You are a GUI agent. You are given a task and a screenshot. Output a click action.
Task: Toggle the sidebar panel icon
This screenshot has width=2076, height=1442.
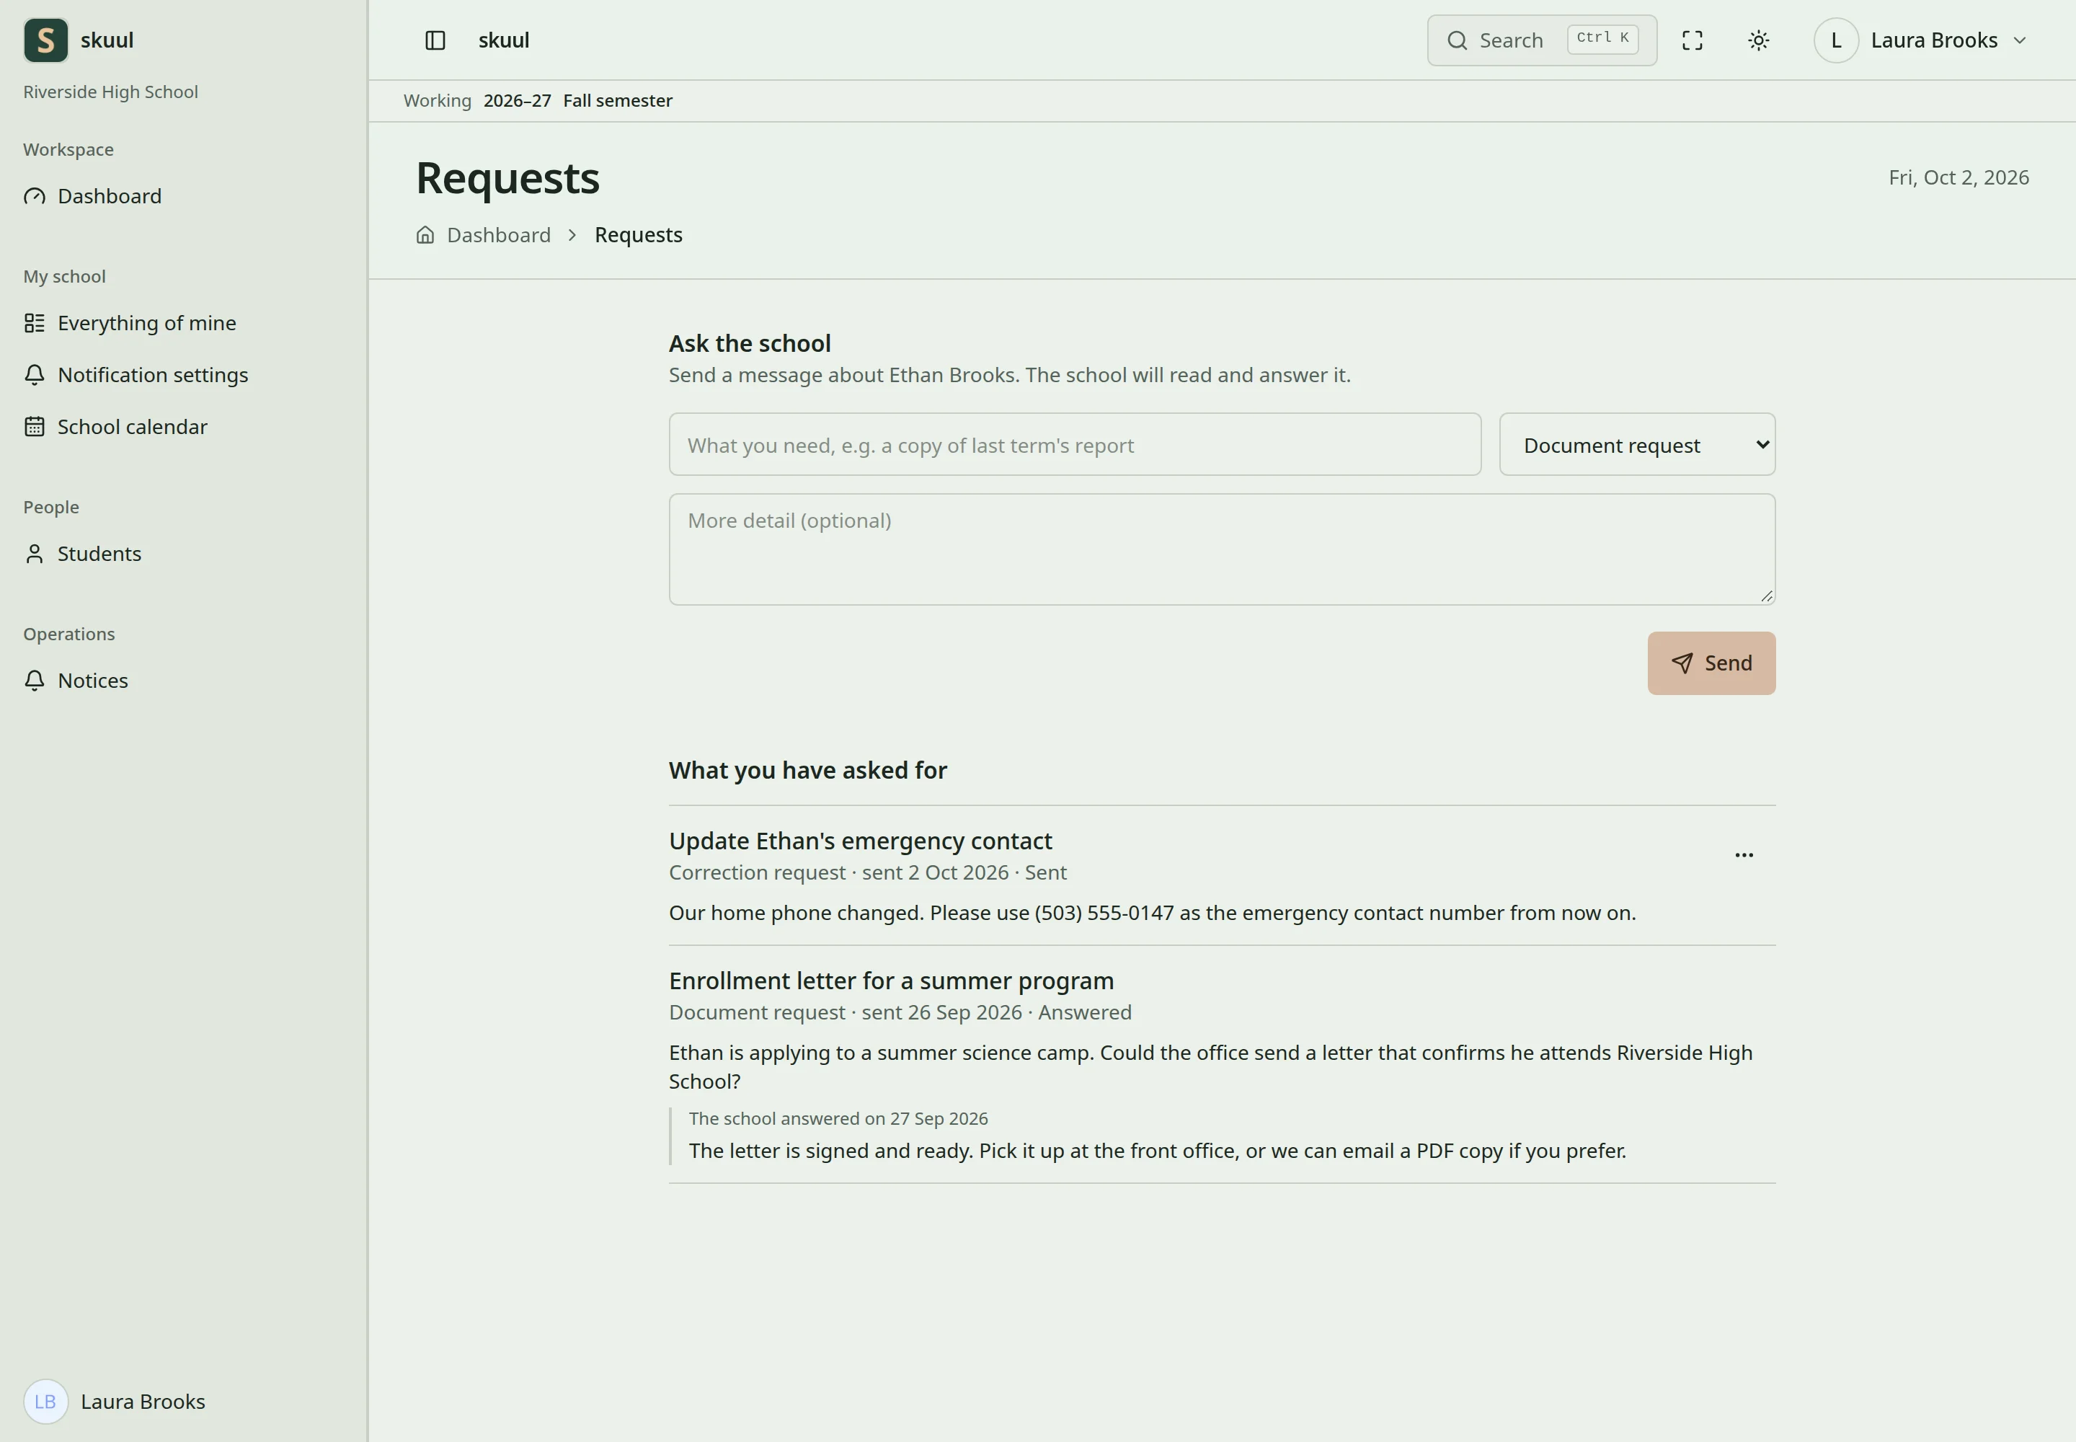click(435, 40)
